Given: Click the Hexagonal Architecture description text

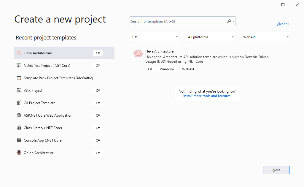Looking at the screenshot, I should 207,59.
